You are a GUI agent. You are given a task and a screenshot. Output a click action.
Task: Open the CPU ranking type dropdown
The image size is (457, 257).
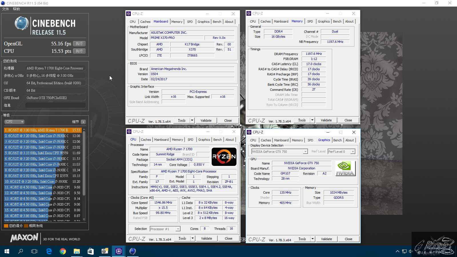[14, 122]
